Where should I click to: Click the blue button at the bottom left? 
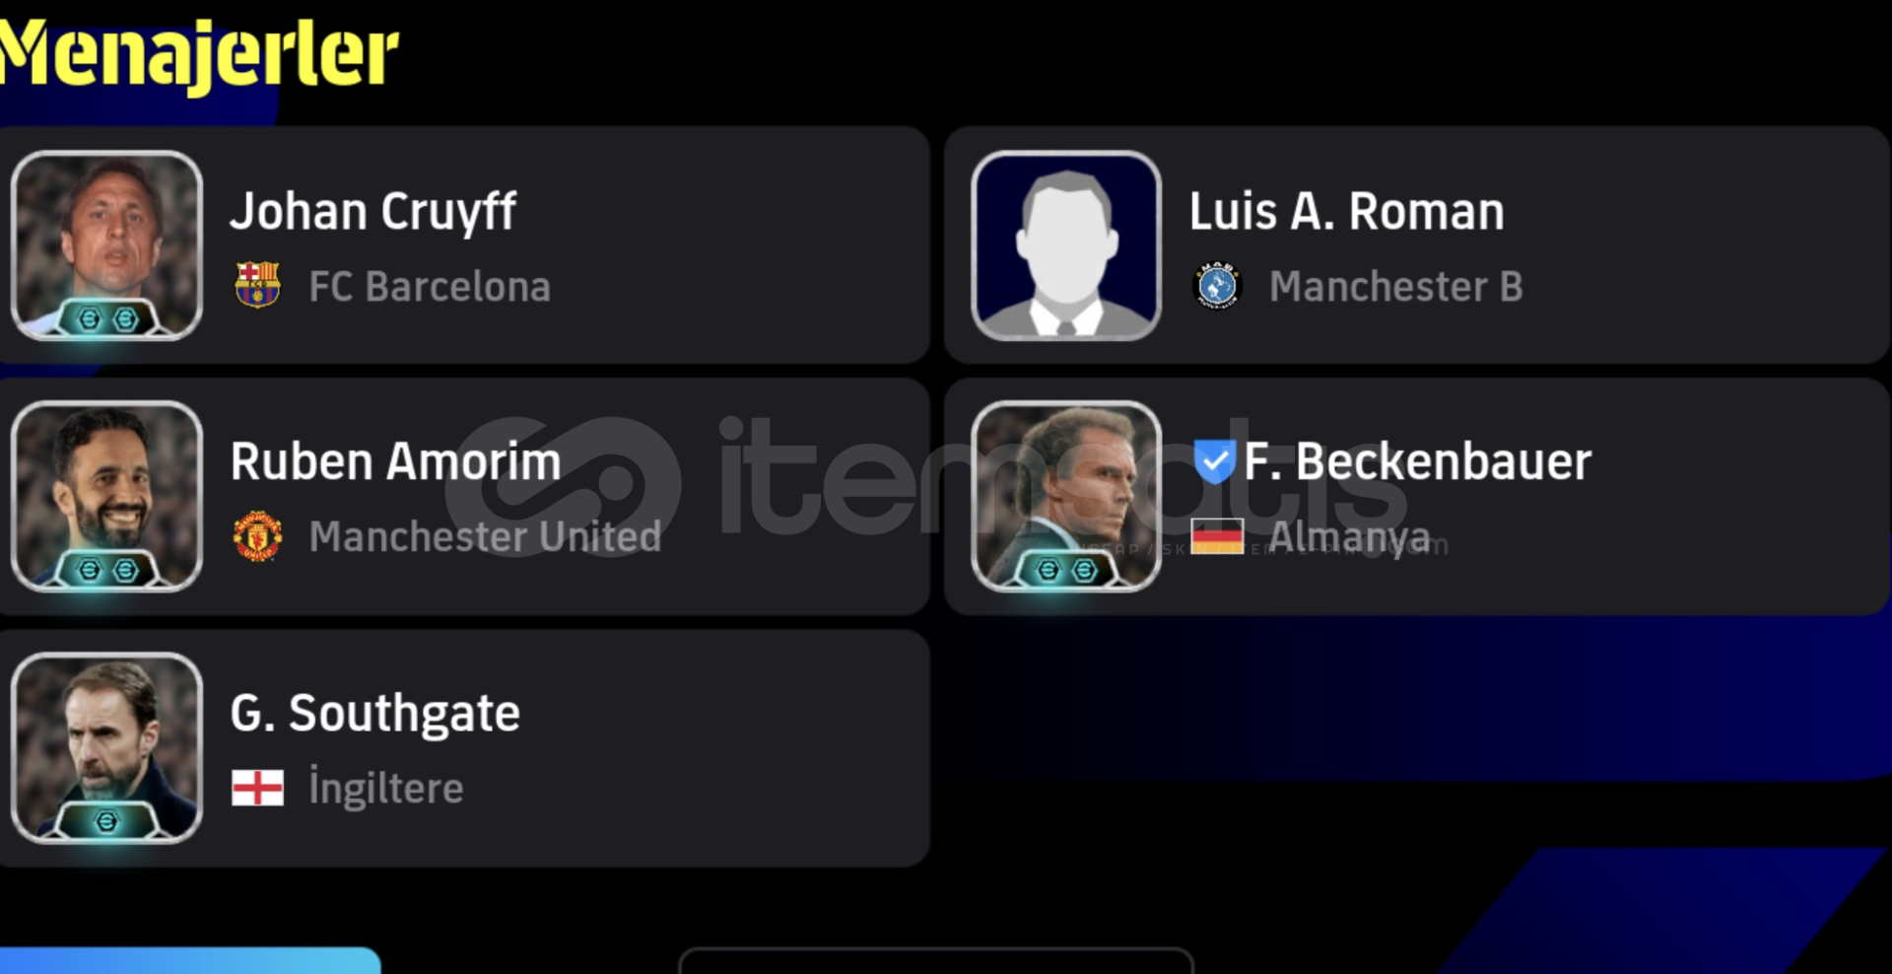coord(189,960)
